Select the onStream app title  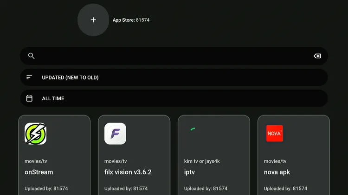click(x=39, y=172)
